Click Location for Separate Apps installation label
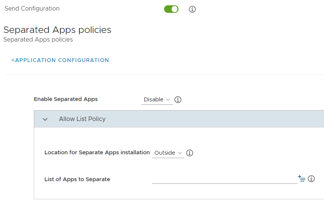The image size is (324, 208). pyautogui.click(x=97, y=152)
